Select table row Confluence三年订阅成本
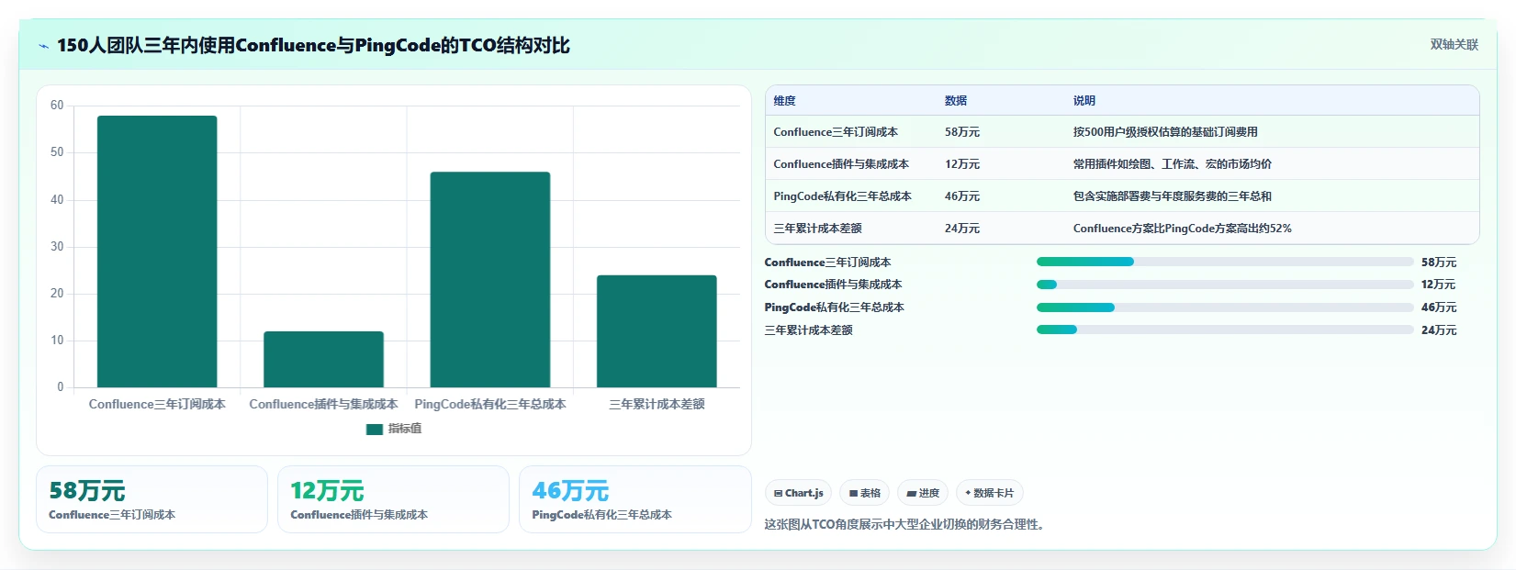The width and height of the screenshot is (1516, 570). [1122, 132]
